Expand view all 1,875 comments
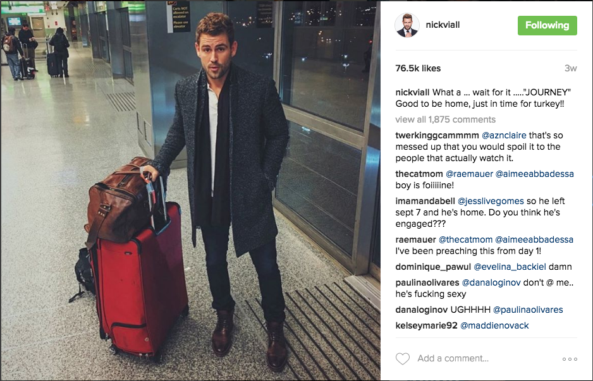This screenshot has height=381, width=593. tap(445, 119)
